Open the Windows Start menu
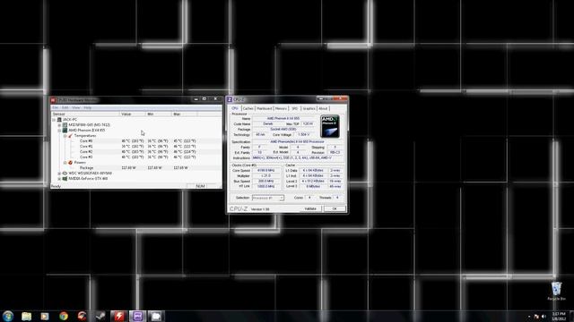Image resolution: width=574 pixels, height=322 pixels. (8, 316)
